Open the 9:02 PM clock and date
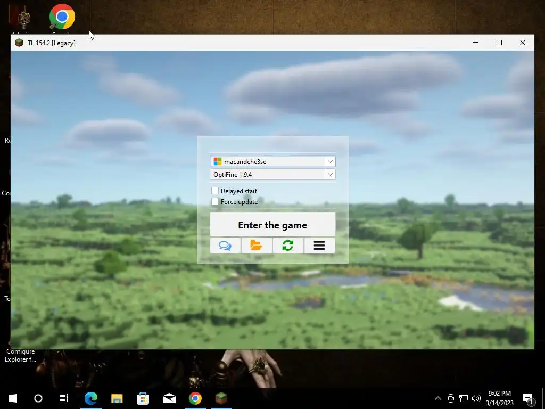The height and width of the screenshot is (409, 545). (x=499, y=398)
